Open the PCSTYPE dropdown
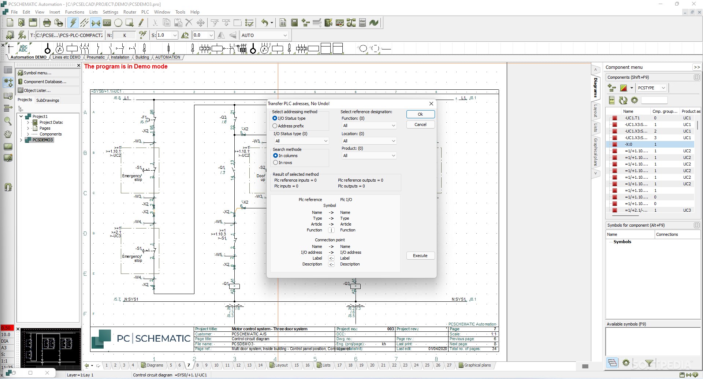The image size is (703, 379). coord(652,88)
